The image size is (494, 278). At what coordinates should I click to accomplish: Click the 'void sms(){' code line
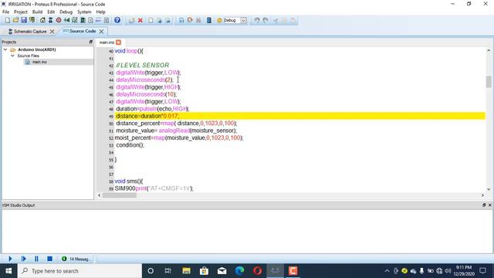coord(129,181)
